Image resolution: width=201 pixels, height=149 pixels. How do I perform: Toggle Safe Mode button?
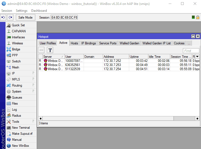pos(26,18)
